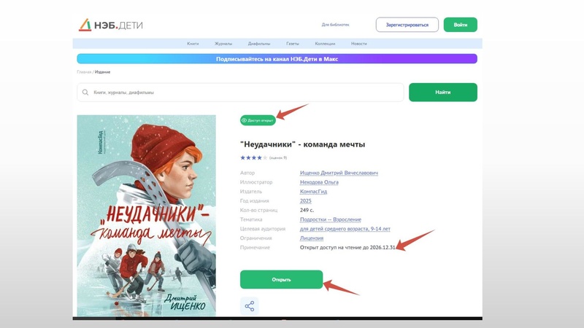The height and width of the screenshot is (328, 584).
Task: Open the Коллекции menu item
Action: (x=325, y=44)
